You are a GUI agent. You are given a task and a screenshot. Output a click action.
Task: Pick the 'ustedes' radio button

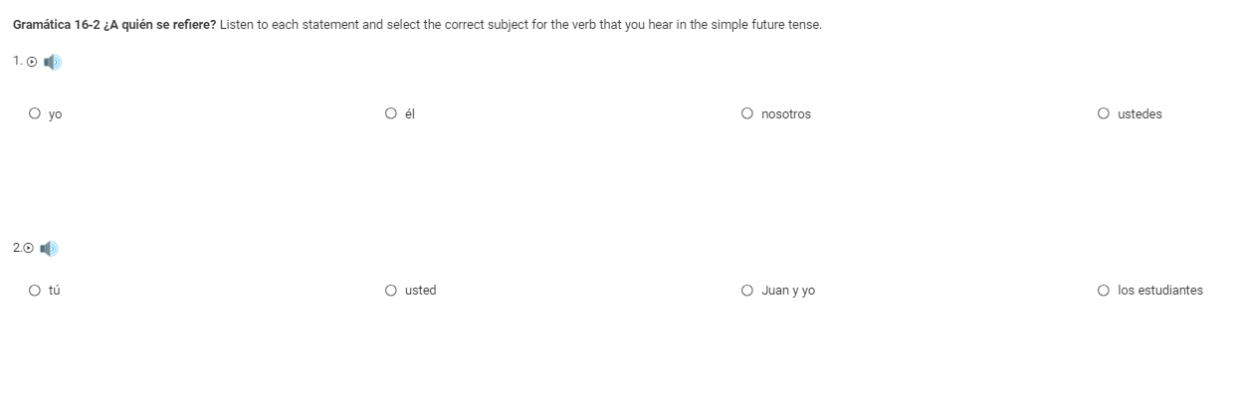click(x=1104, y=113)
